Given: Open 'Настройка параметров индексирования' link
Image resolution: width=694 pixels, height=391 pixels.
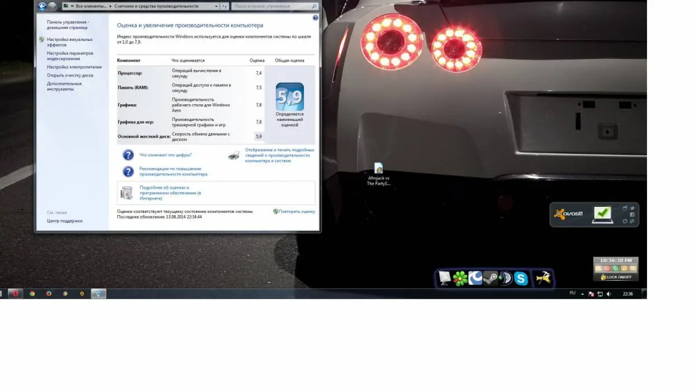Looking at the screenshot, I should coord(70,56).
